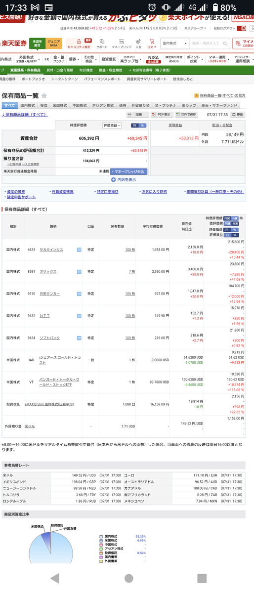Open サポート header icon

point(102,42)
